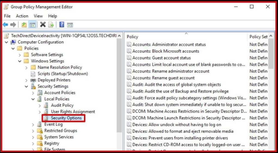Click the Forward arrow toolbar icon
This screenshot has width=278, height=153.
pos(13,25)
